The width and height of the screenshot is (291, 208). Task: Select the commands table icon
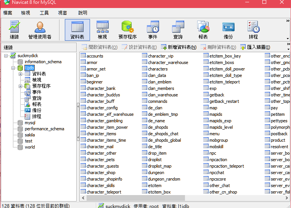(145, 101)
